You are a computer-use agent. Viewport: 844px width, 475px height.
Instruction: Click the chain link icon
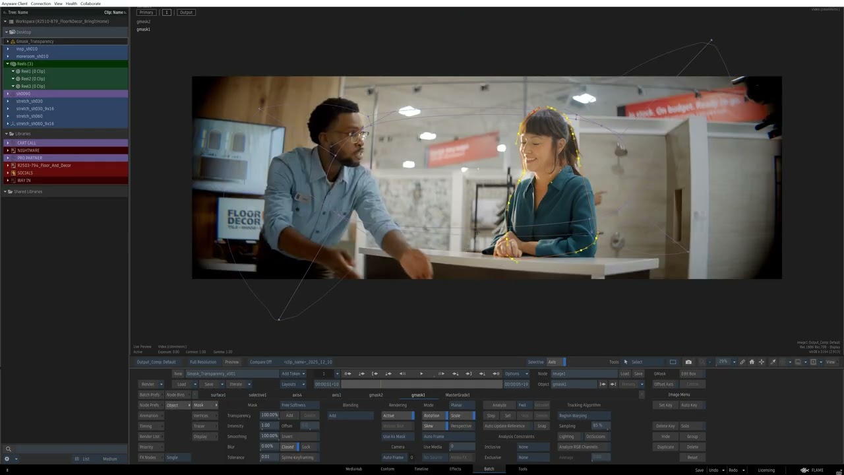pyautogui.click(x=742, y=362)
